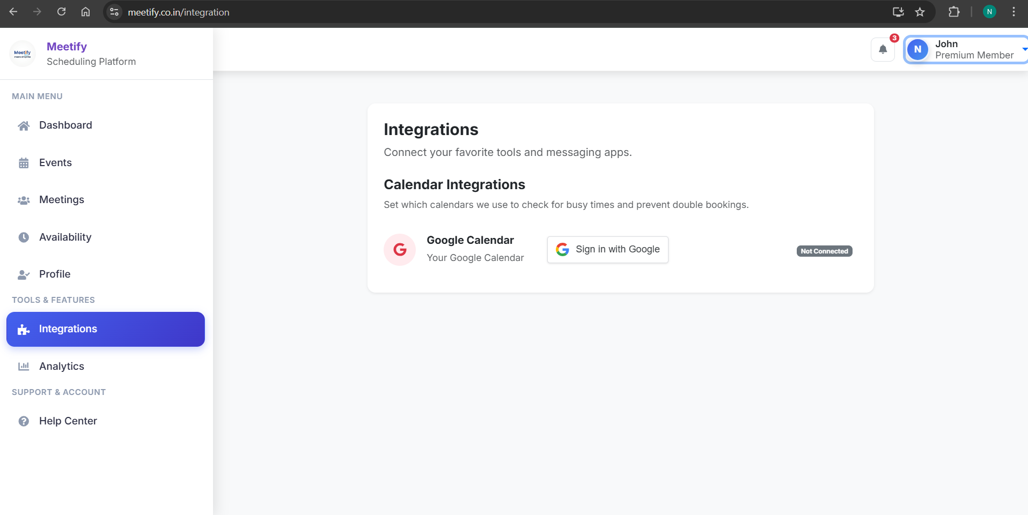This screenshot has width=1028, height=515.
Task: Click the Google Calendar red G icon
Action: (399, 249)
